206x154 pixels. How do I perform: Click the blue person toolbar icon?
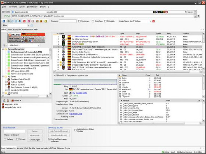coord(20,21)
